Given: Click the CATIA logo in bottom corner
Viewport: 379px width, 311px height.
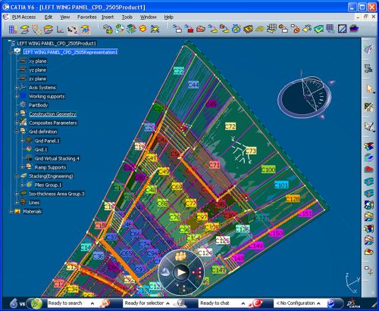Looking at the screenshot, I should pyautogui.click(x=353, y=303).
